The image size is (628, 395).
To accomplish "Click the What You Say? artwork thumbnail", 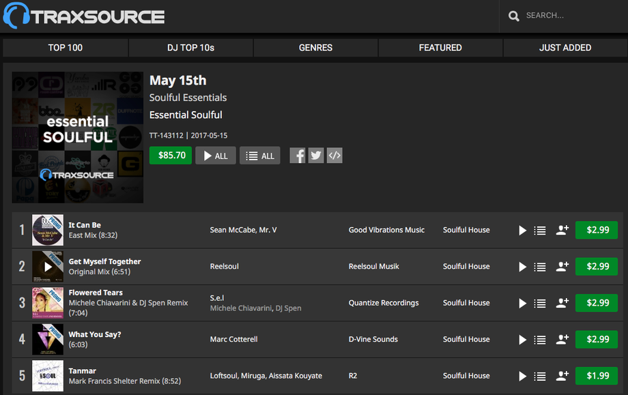I will coord(48,339).
